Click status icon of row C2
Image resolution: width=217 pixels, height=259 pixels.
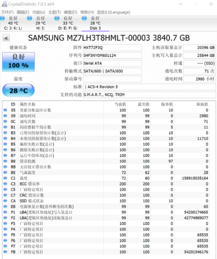coord(5,178)
